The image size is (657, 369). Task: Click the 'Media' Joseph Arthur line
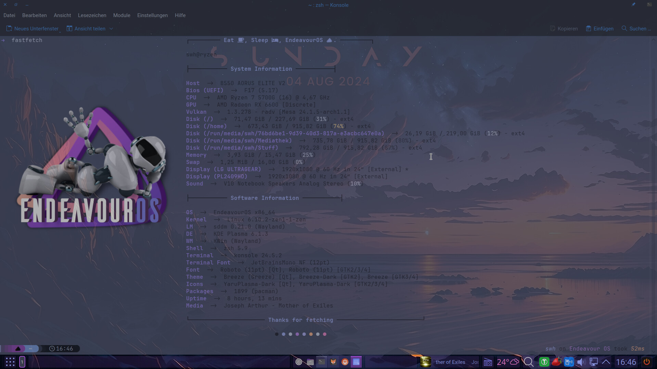tap(259, 306)
